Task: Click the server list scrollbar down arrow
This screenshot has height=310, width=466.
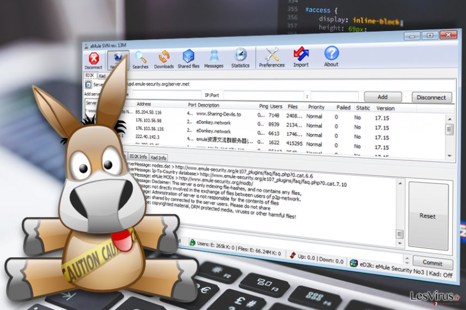Action: coord(450,156)
